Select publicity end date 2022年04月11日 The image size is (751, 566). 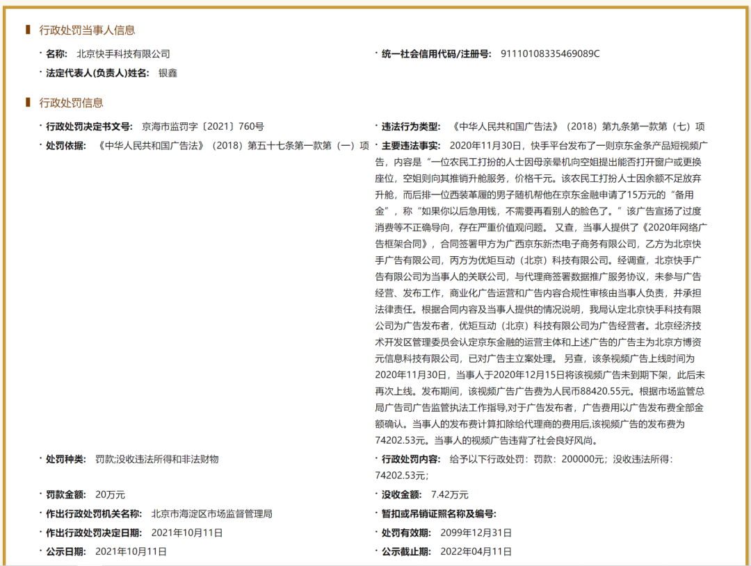(476, 551)
